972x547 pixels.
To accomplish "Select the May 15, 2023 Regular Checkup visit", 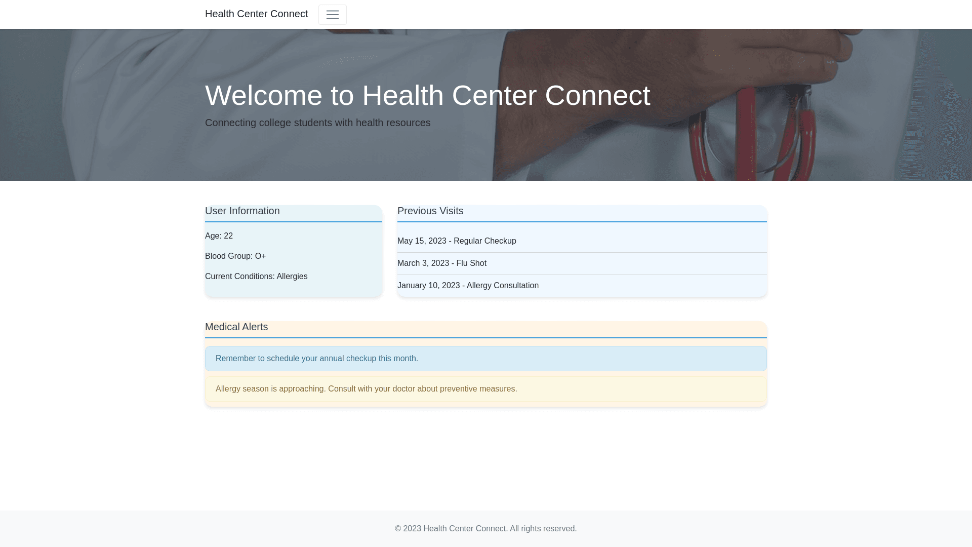I will point(456,241).
